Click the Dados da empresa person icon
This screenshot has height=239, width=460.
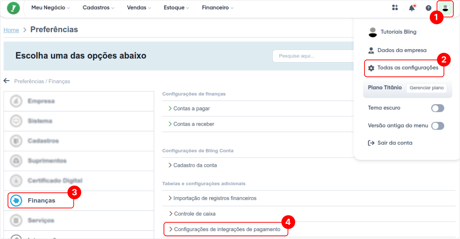click(x=371, y=50)
